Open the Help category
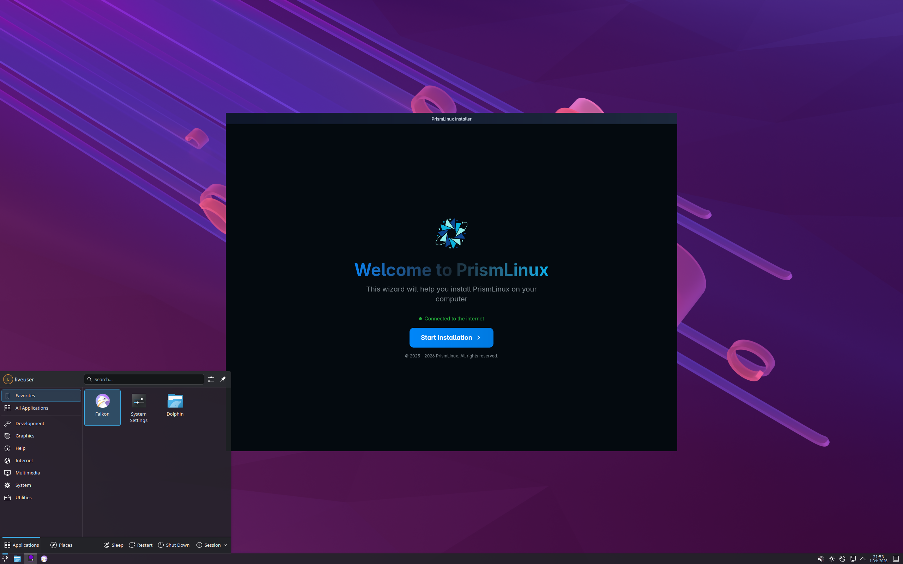 [x=41, y=448]
